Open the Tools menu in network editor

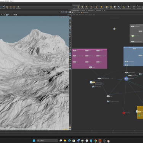tap(86, 15)
